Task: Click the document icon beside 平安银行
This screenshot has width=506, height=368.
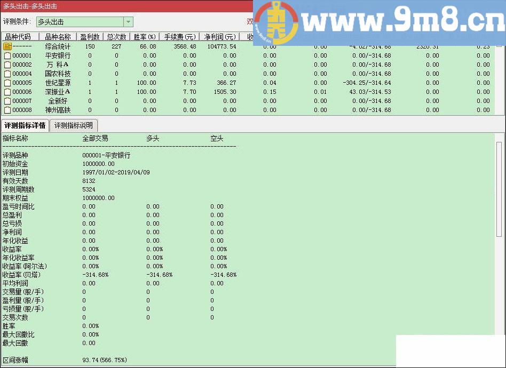Action: [9, 55]
